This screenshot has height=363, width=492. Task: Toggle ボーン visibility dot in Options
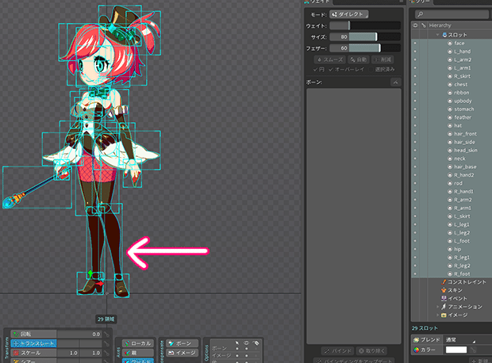pos(246,349)
